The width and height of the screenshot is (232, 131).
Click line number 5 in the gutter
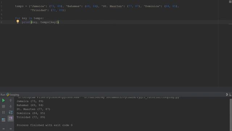[1, 18]
